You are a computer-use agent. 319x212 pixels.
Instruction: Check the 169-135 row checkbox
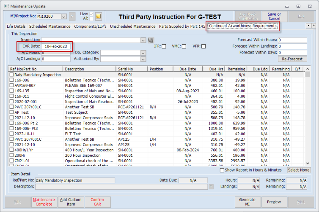[11, 91]
